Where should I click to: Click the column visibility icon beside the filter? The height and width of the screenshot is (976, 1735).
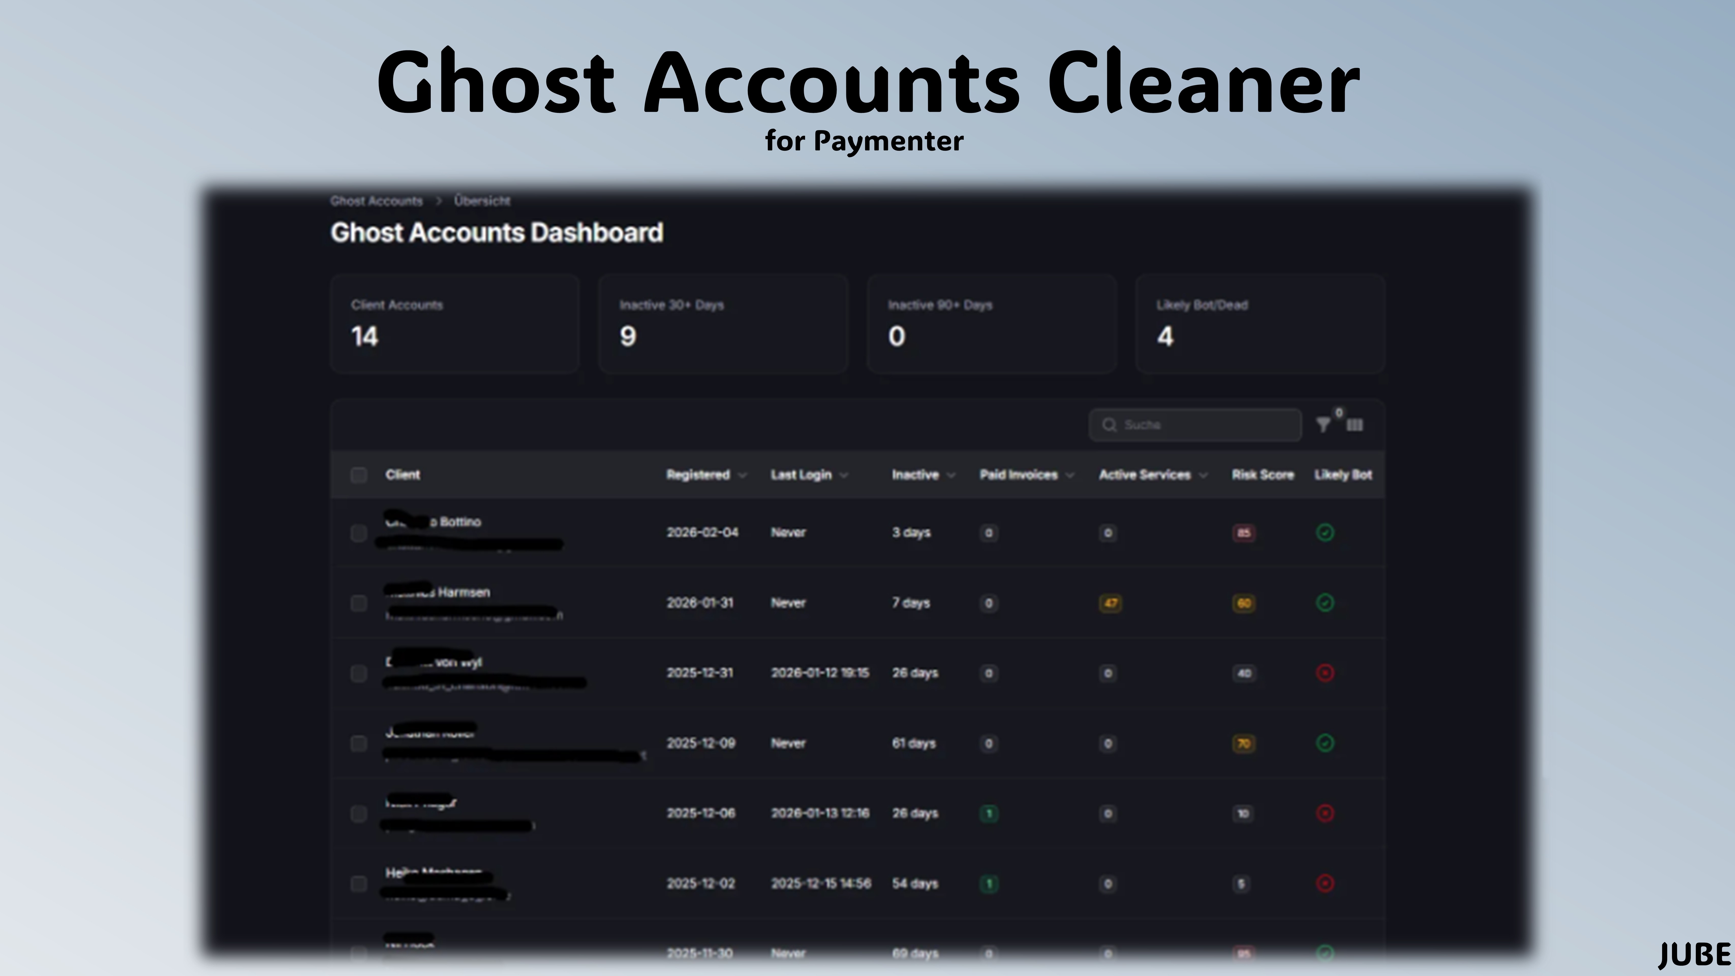pyautogui.click(x=1355, y=425)
